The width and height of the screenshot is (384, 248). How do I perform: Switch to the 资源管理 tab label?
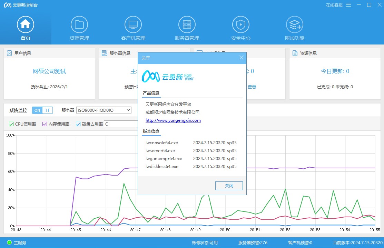point(79,38)
